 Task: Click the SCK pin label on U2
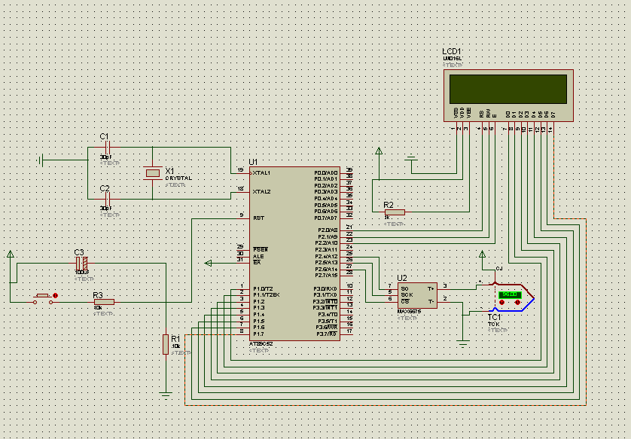click(x=407, y=295)
